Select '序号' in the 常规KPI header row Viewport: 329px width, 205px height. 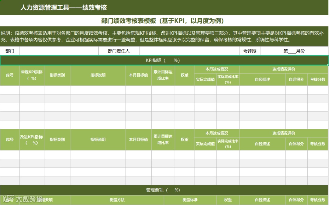(x=10, y=75)
